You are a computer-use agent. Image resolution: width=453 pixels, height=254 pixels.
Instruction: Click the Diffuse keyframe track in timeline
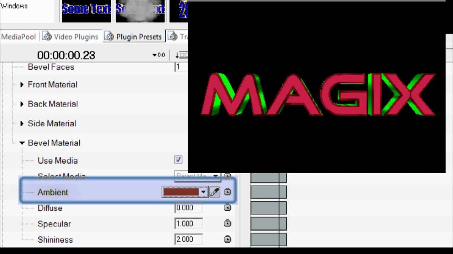click(268, 208)
